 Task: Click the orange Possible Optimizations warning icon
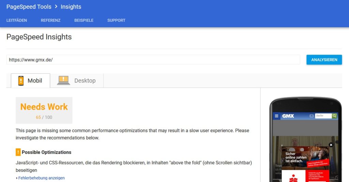18,152
